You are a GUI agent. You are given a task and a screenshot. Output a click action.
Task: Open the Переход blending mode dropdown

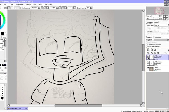(x=161, y=37)
